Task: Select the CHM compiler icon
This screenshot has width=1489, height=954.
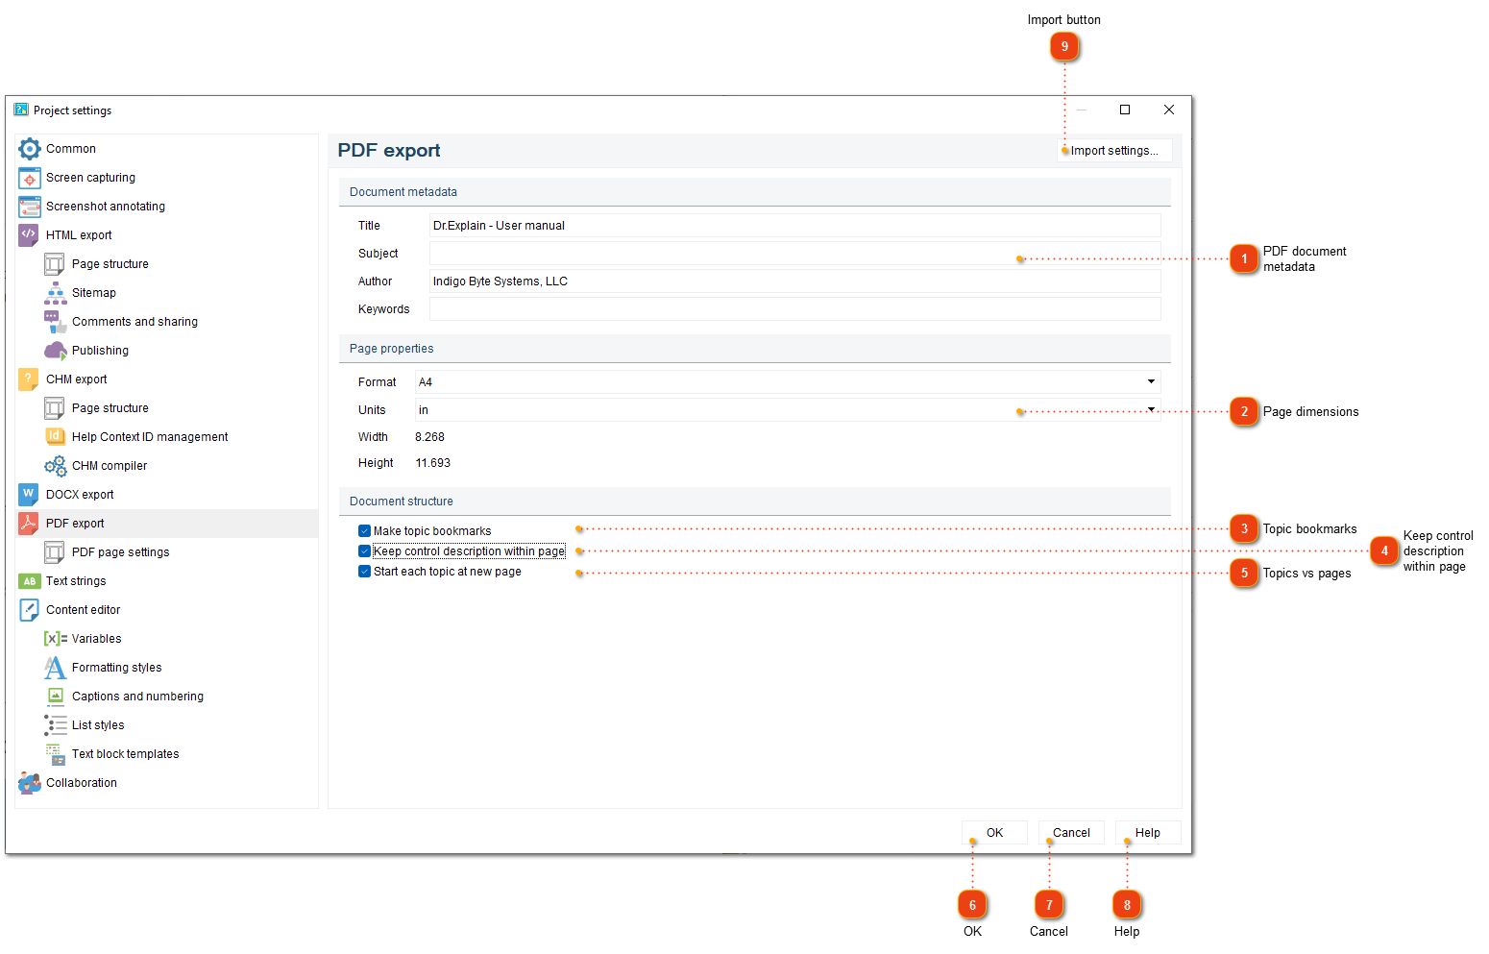Action: [x=55, y=465]
